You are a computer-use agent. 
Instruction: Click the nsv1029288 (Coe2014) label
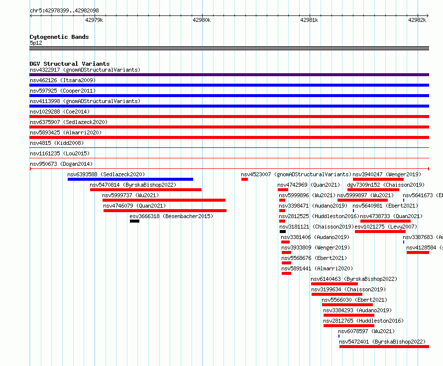60,112
